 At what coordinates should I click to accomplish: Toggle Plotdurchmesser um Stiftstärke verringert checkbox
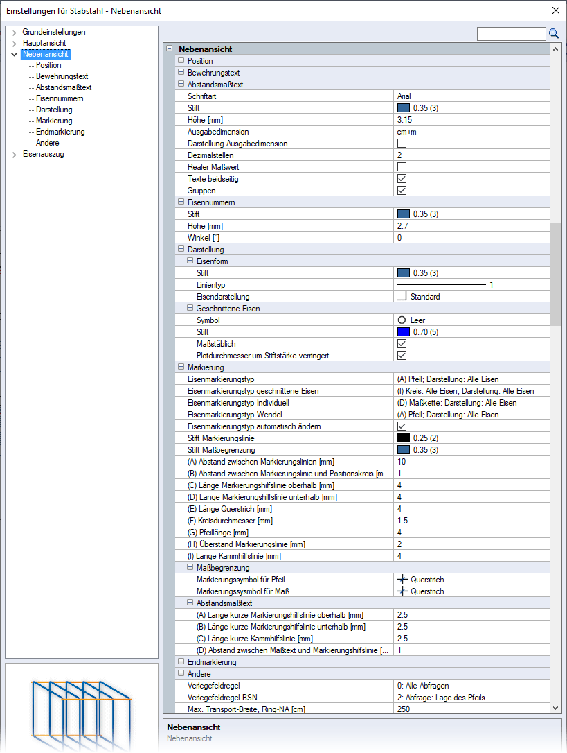[402, 356]
